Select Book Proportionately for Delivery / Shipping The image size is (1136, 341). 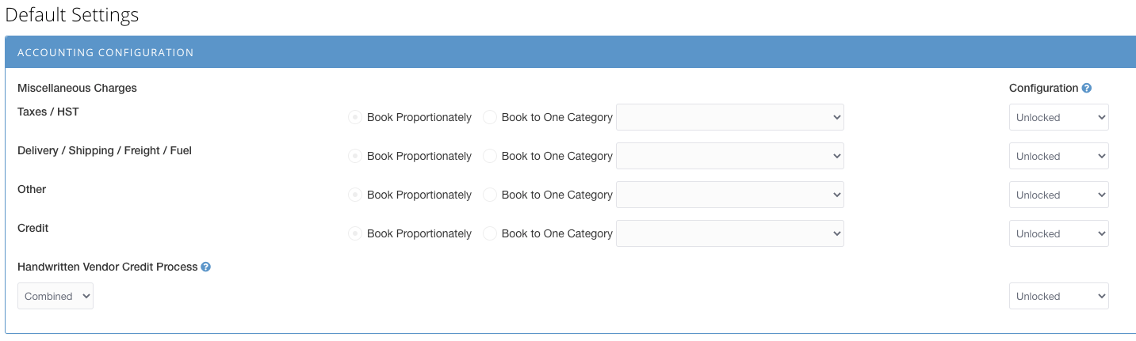point(355,156)
